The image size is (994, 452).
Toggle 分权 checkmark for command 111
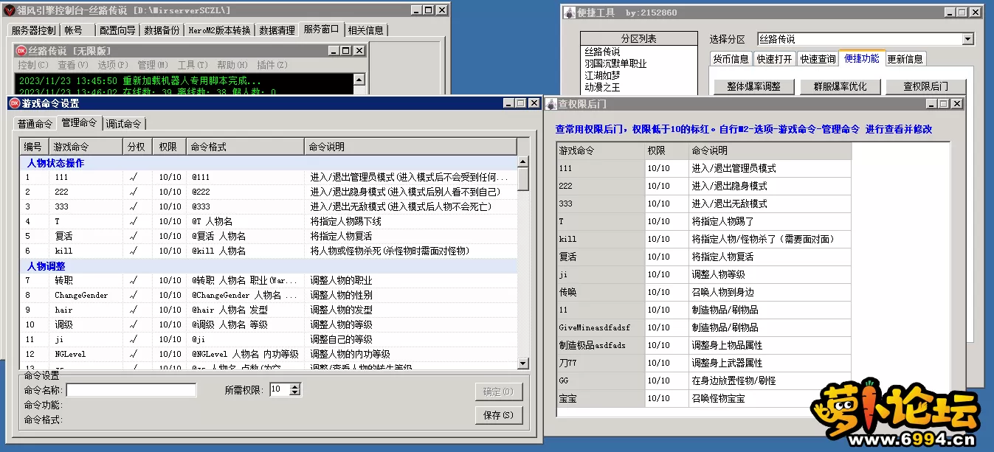point(133,177)
